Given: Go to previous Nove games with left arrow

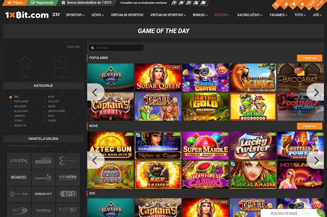Looking at the screenshot, I should coord(96,160).
